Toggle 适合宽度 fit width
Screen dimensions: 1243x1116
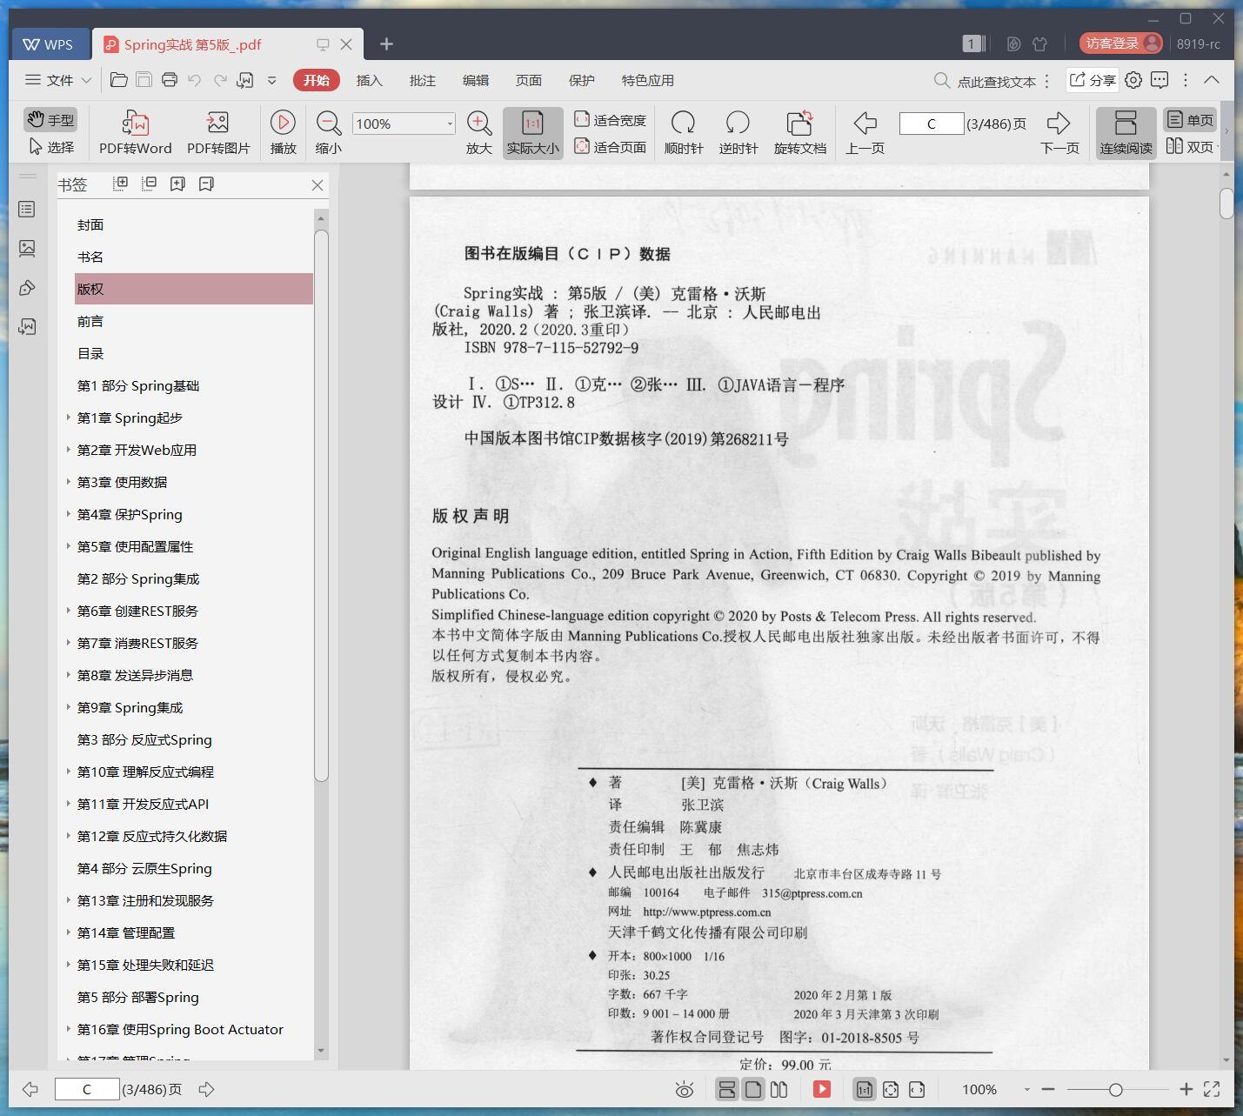pyautogui.click(x=610, y=120)
